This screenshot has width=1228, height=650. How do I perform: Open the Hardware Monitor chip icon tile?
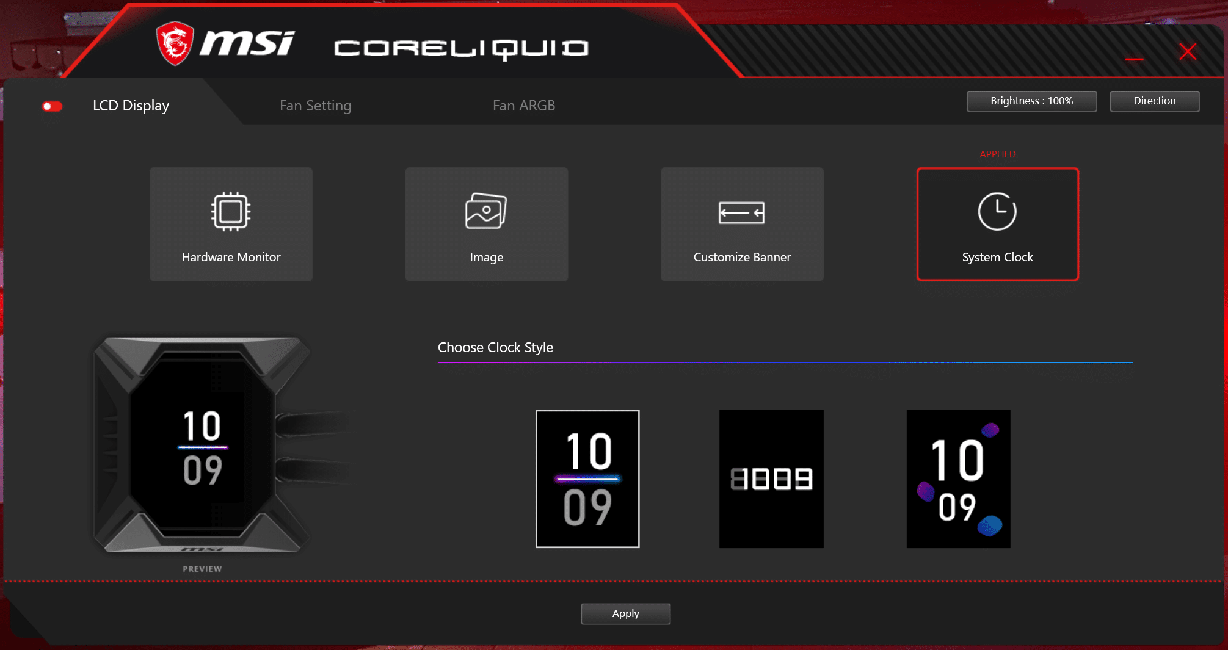[x=231, y=224]
